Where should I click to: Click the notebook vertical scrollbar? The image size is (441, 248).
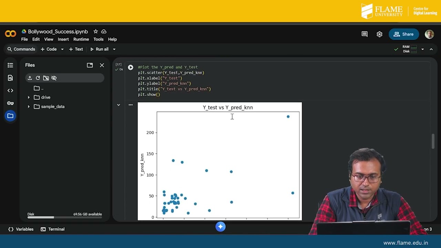tap(433, 141)
